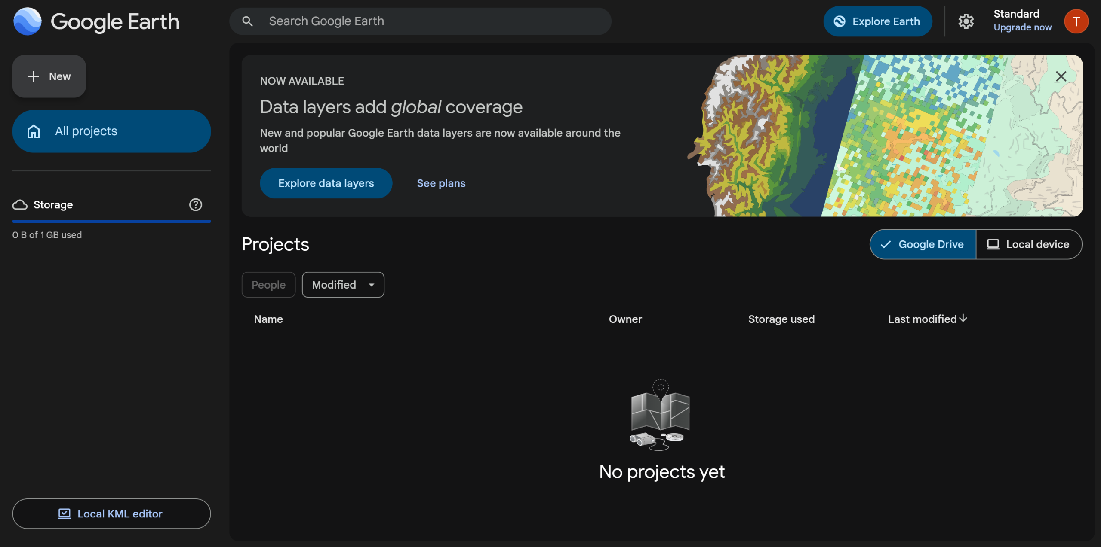This screenshot has height=547, width=1101.
Task: Open settings via the gear icon
Action: point(966,21)
